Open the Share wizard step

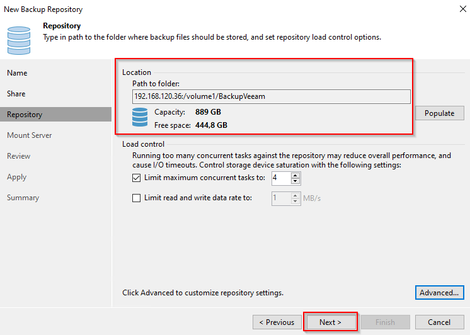[x=16, y=94]
